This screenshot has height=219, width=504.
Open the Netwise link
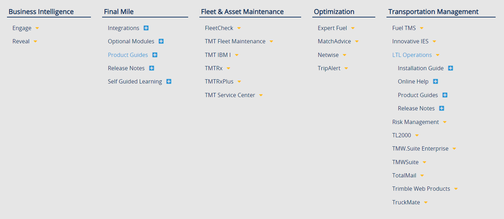[328, 55]
